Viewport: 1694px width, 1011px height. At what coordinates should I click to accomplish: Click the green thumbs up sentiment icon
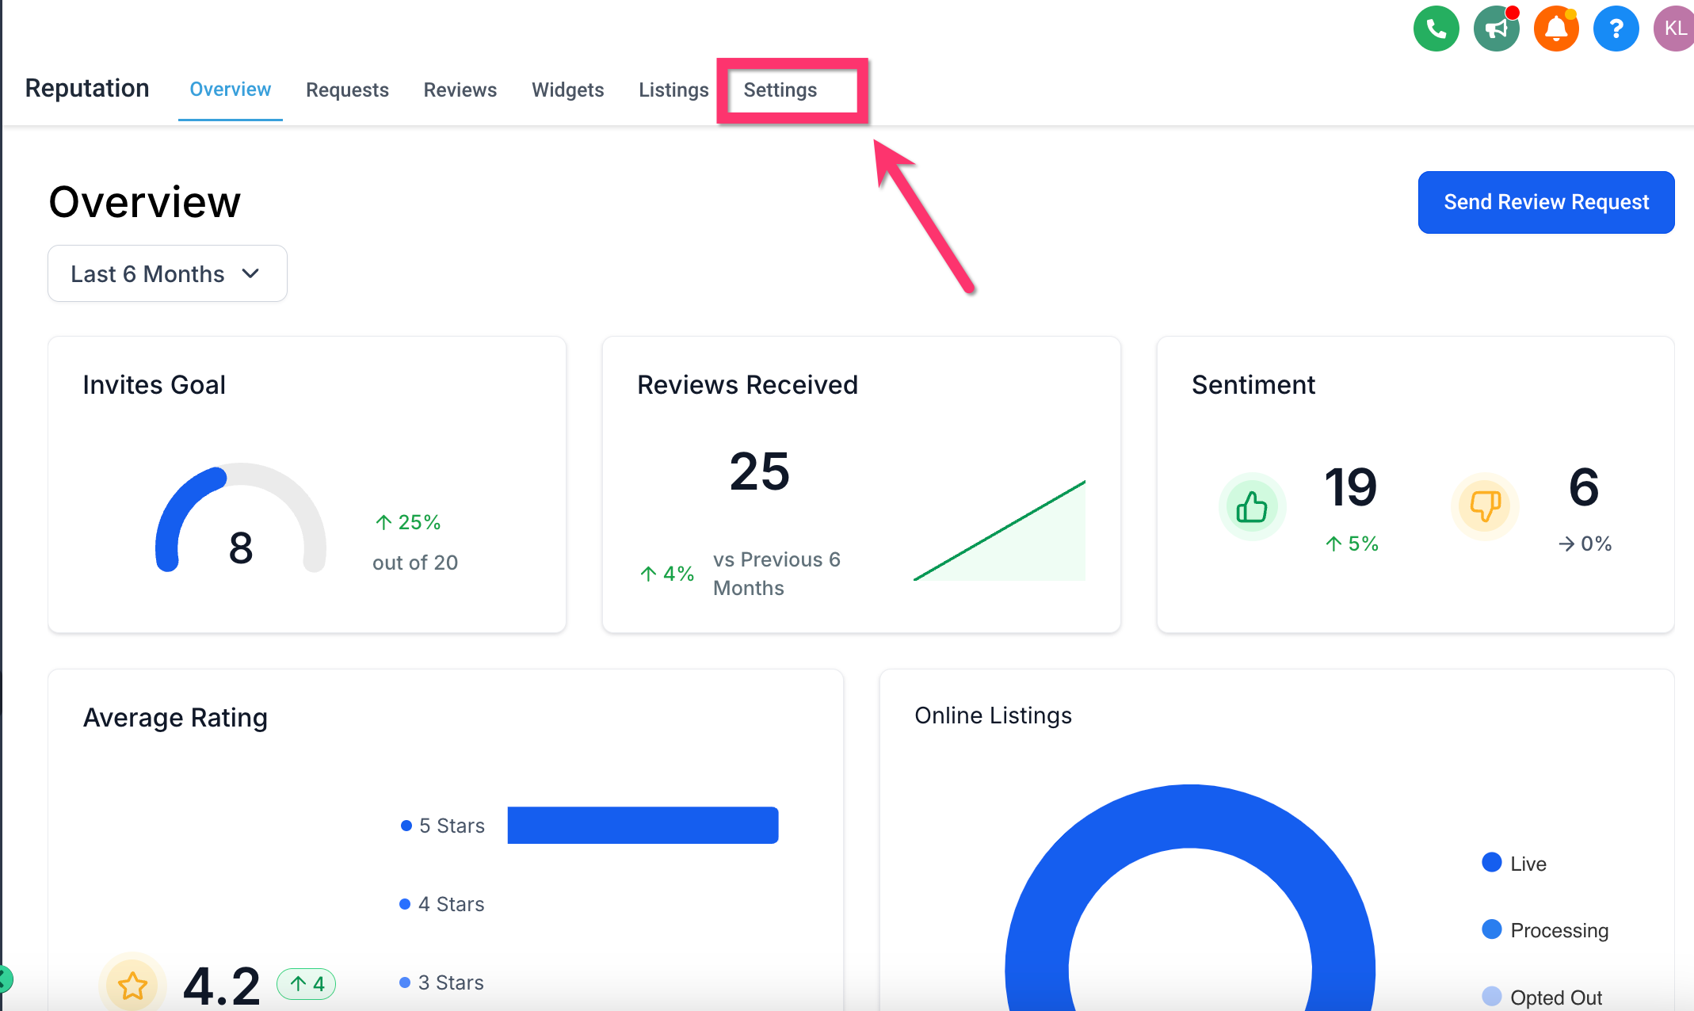(1252, 507)
